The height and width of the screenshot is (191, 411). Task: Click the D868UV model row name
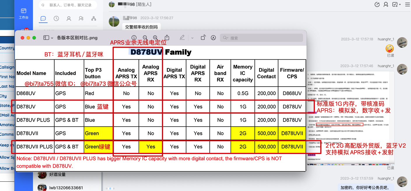coord(26,93)
